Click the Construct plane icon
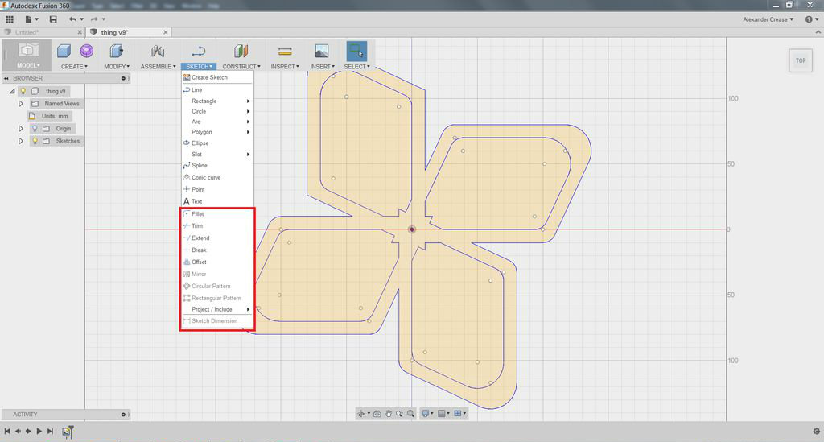Screen dimensions: 824x442 [x=241, y=51]
